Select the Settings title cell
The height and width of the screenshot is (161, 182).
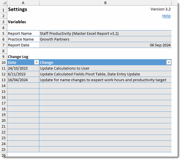(23, 9)
